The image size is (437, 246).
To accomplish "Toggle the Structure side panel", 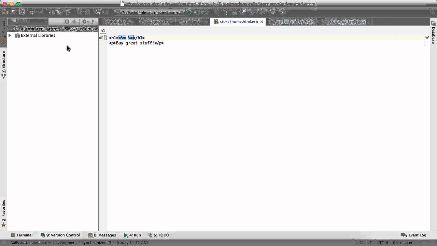I will [3, 64].
